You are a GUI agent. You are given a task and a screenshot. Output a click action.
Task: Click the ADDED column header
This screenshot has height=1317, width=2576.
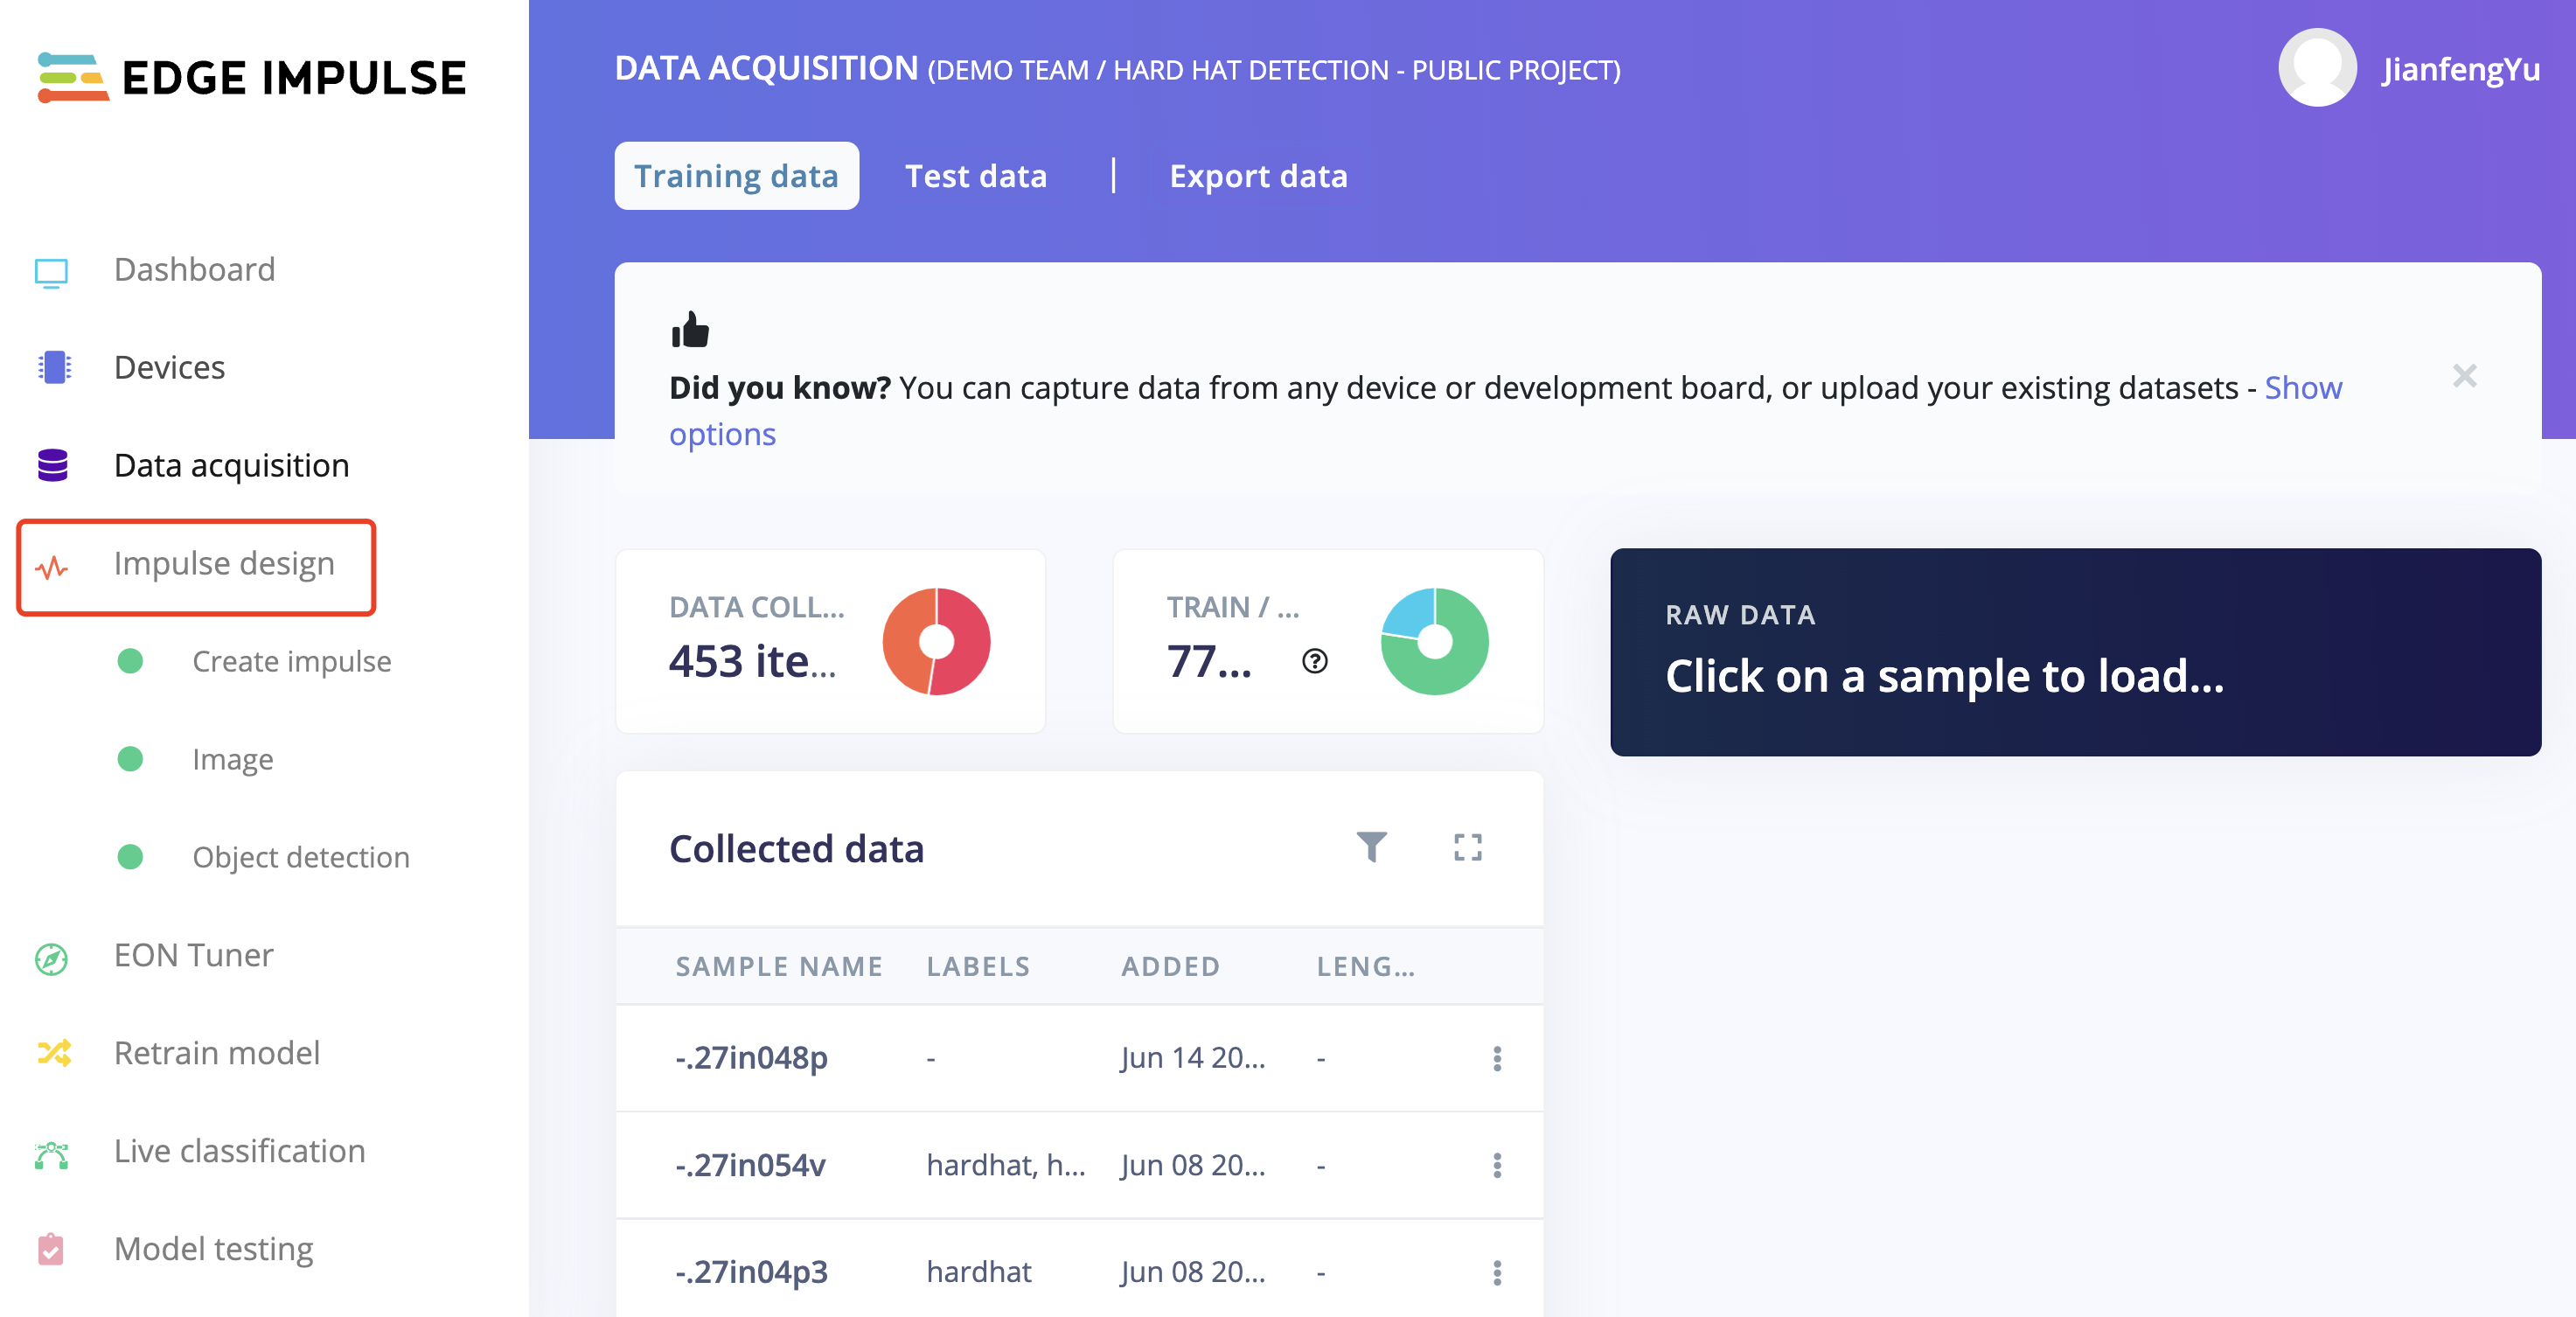(1170, 966)
